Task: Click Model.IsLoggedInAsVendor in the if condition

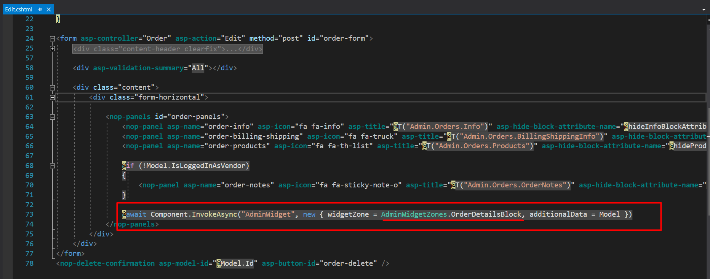Action: coord(196,166)
